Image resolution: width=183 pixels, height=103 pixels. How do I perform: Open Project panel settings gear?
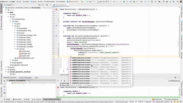pyautogui.click(x=47, y=5)
